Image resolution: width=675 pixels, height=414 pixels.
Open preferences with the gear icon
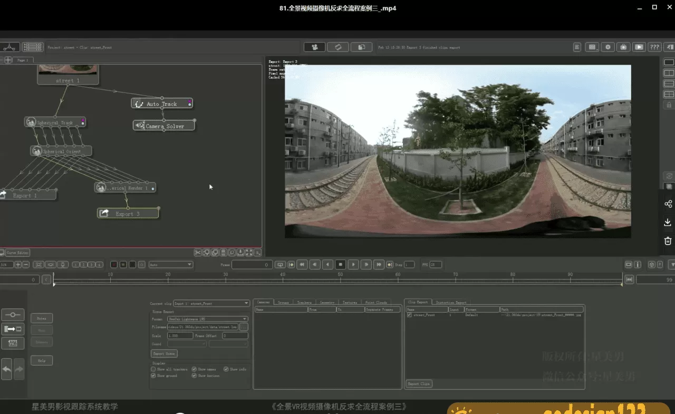608,47
